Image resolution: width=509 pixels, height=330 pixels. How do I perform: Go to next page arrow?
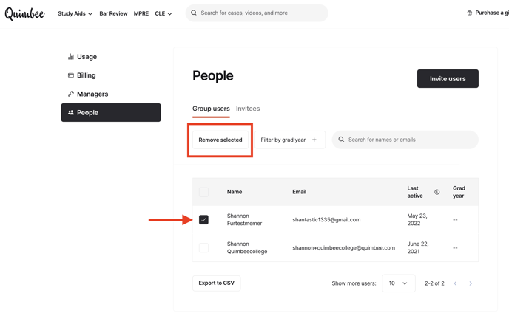point(471,283)
